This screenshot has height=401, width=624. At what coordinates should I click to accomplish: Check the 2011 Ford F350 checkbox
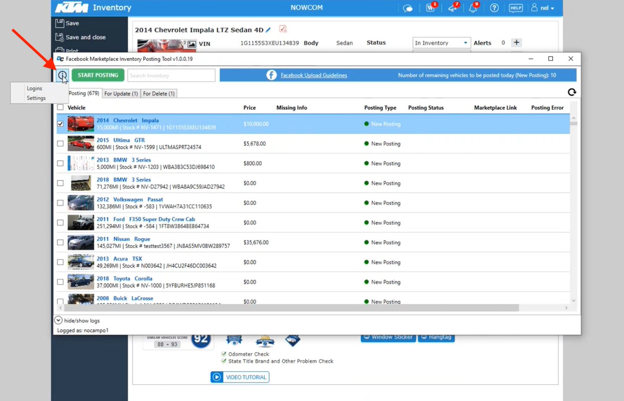coord(60,223)
